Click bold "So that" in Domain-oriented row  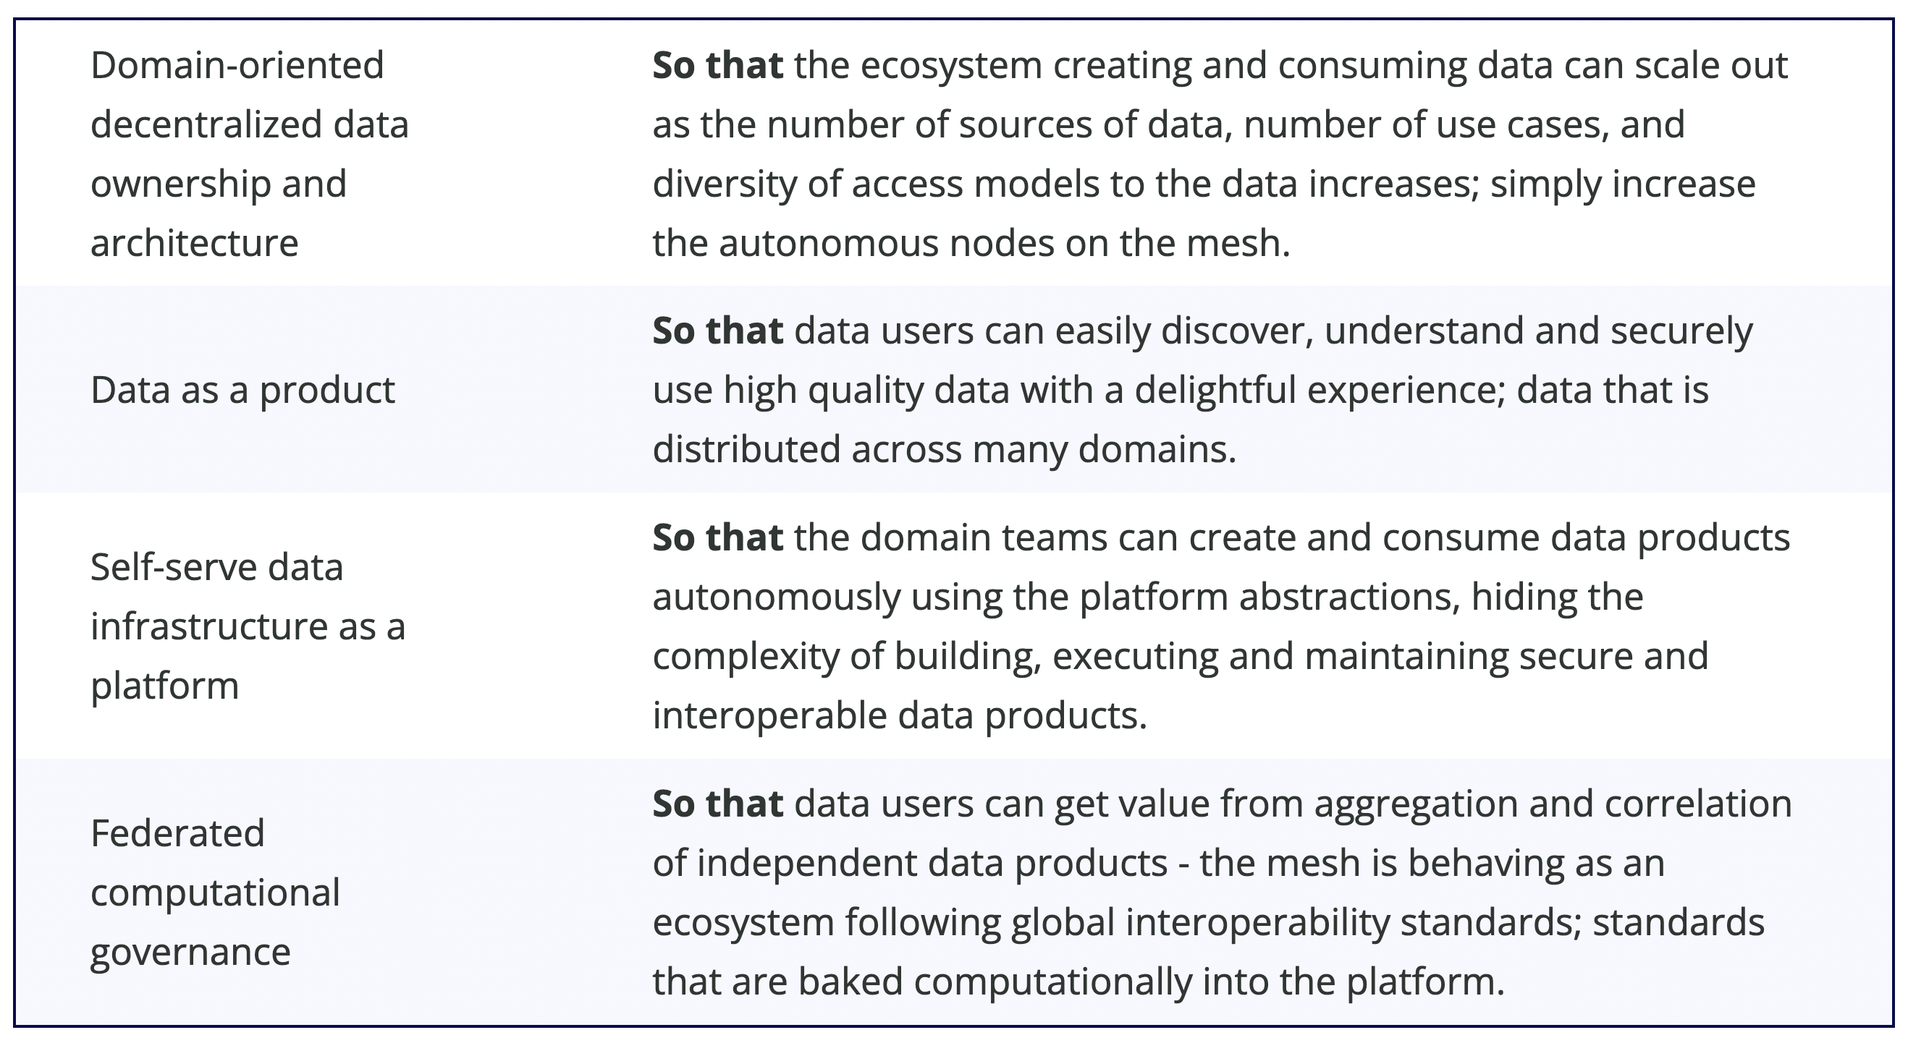click(717, 66)
